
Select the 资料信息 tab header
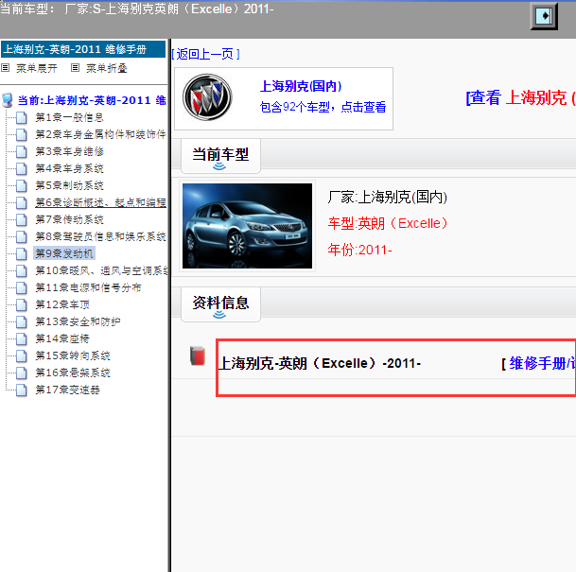[x=220, y=304]
